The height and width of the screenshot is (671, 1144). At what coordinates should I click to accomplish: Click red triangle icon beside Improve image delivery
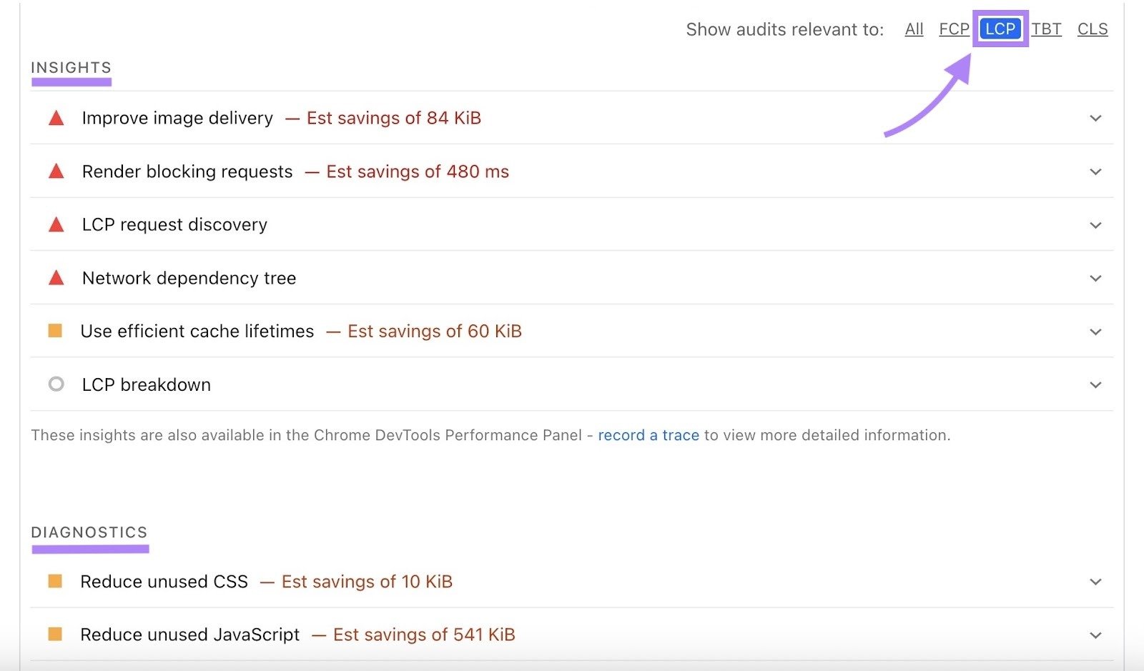point(56,119)
